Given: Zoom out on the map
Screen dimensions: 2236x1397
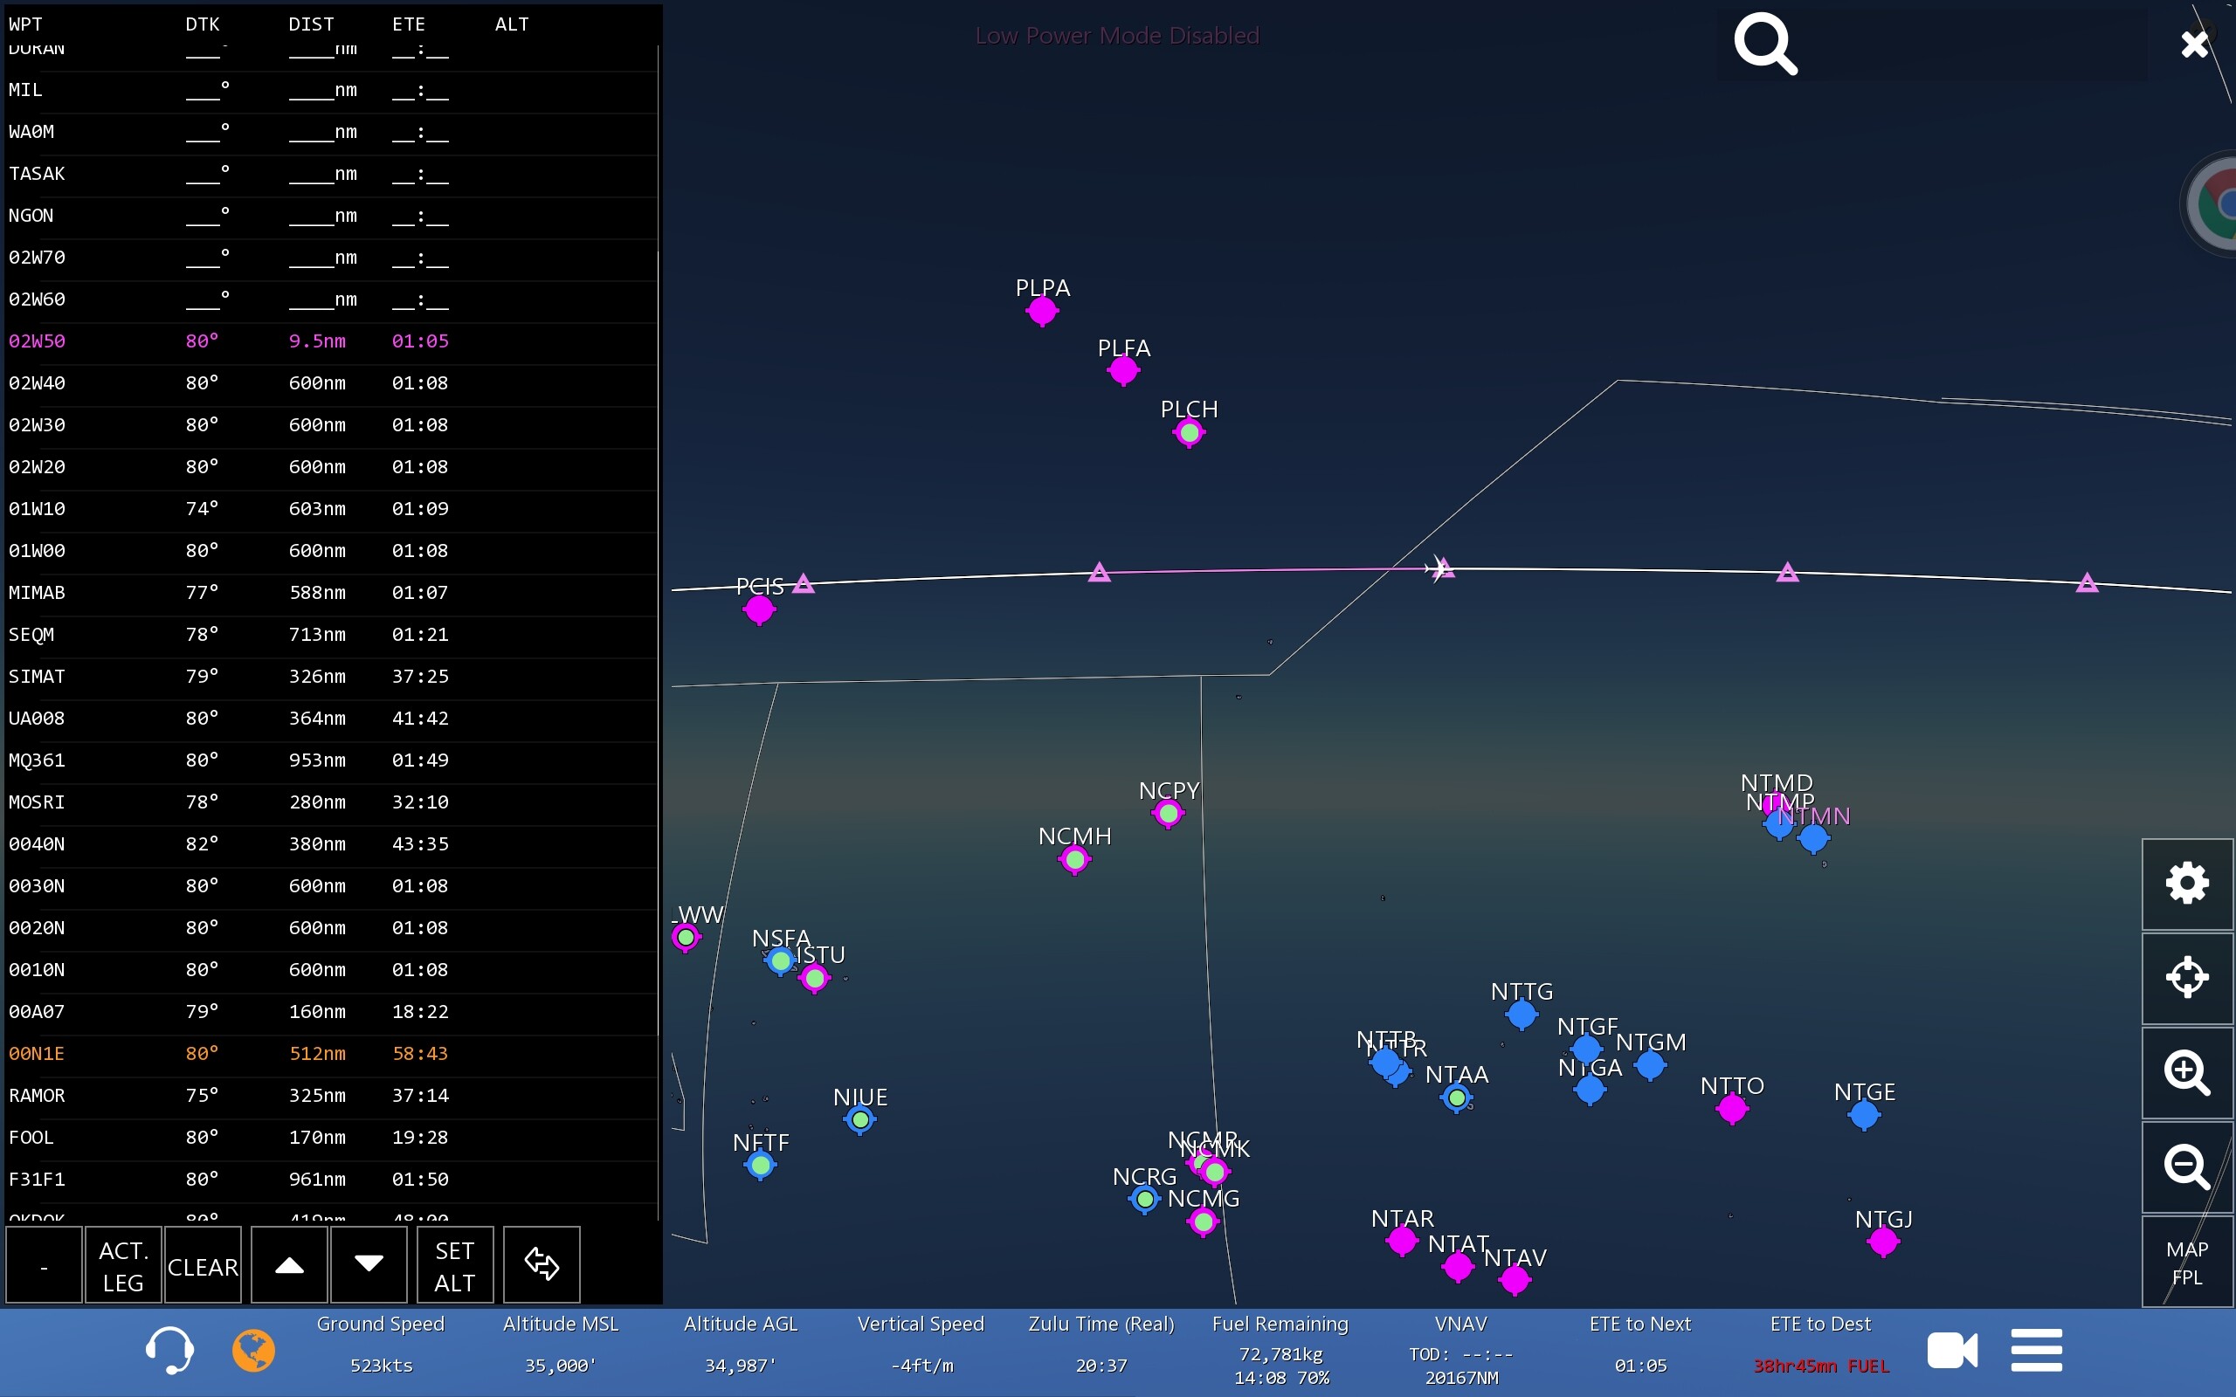Looking at the screenshot, I should (x=2186, y=1166).
